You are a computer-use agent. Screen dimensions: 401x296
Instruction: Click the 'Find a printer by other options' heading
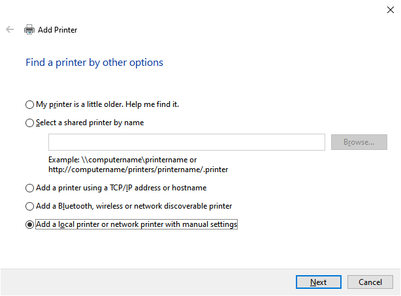(94, 63)
